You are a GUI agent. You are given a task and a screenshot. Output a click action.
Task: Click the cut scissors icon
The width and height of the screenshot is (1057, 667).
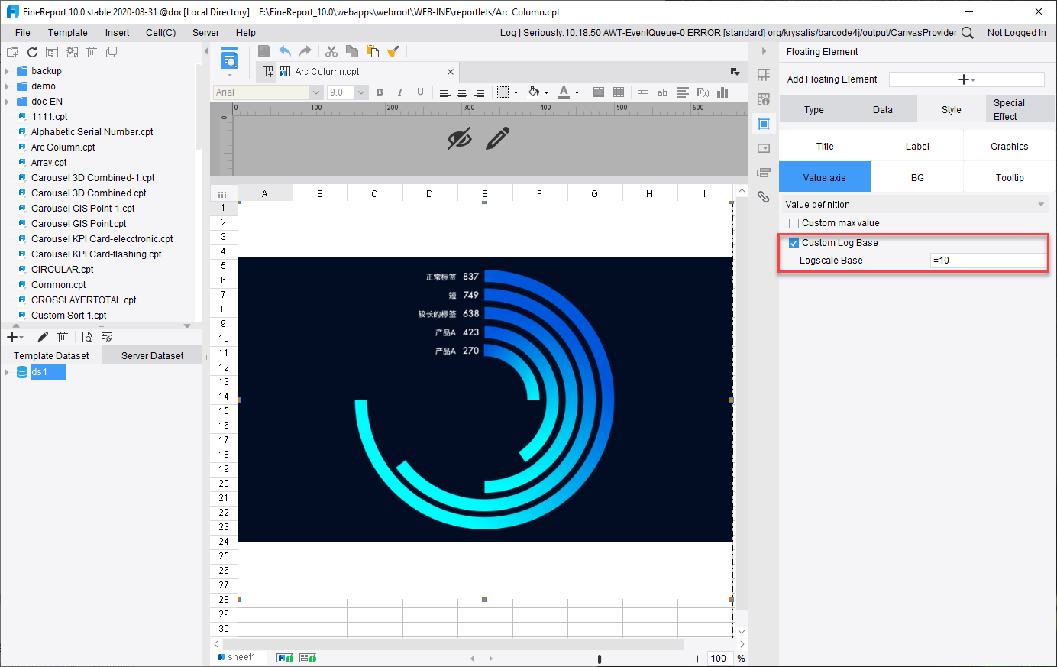331,51
